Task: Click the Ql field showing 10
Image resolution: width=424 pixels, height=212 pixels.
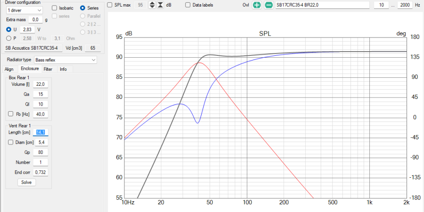Action: [41, 104]
